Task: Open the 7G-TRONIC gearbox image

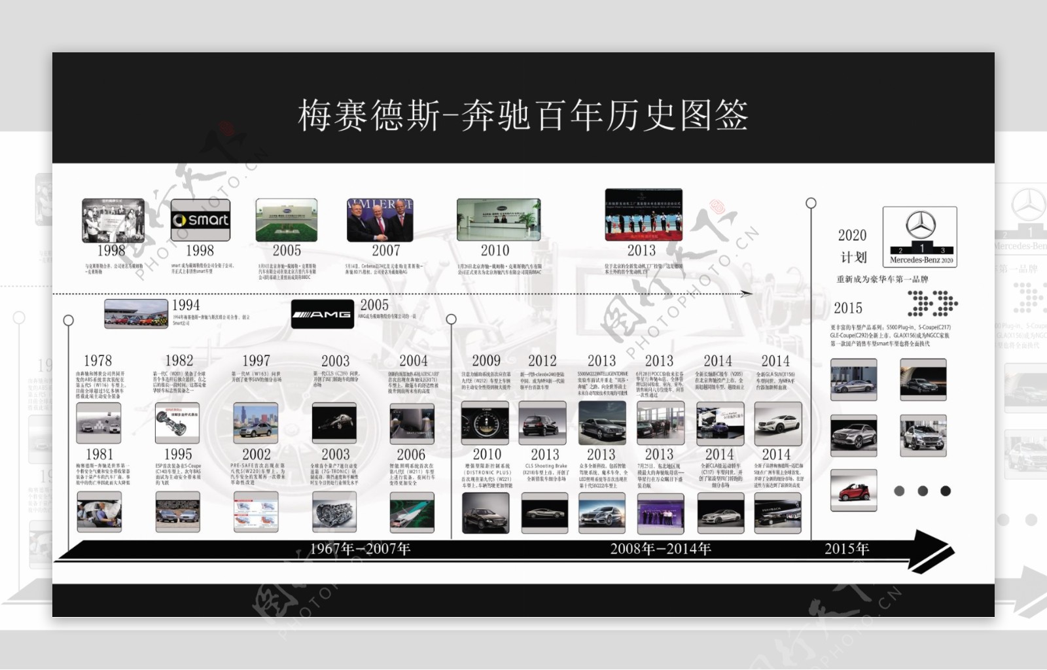Action: tap(334, 511)
